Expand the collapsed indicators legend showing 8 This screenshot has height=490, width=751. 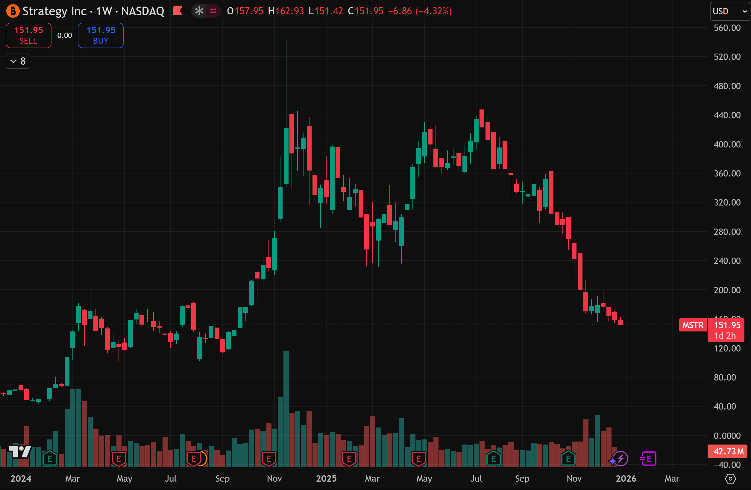(x=18, y=61)
